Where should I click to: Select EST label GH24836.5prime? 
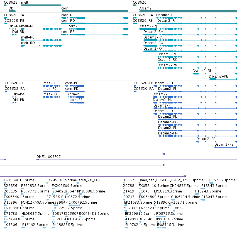coord(184,186)
